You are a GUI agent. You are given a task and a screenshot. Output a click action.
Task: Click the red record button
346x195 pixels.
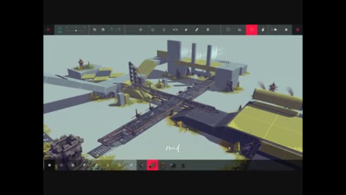tap(298, 30)
